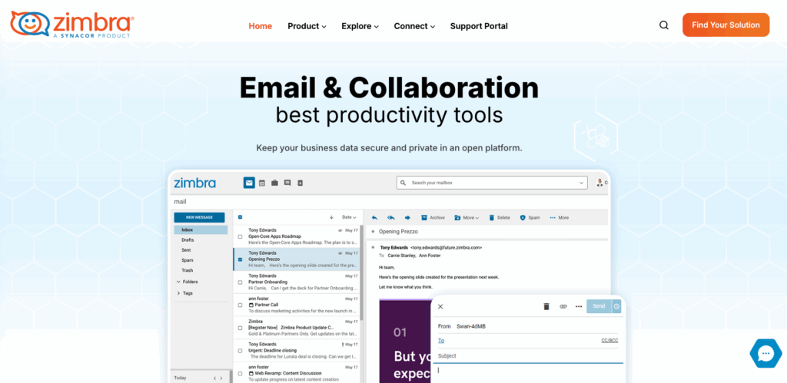This screenshot has width=787, height=383.
Task: Expand the Product menu dropdown
Action: click(307, 26)
